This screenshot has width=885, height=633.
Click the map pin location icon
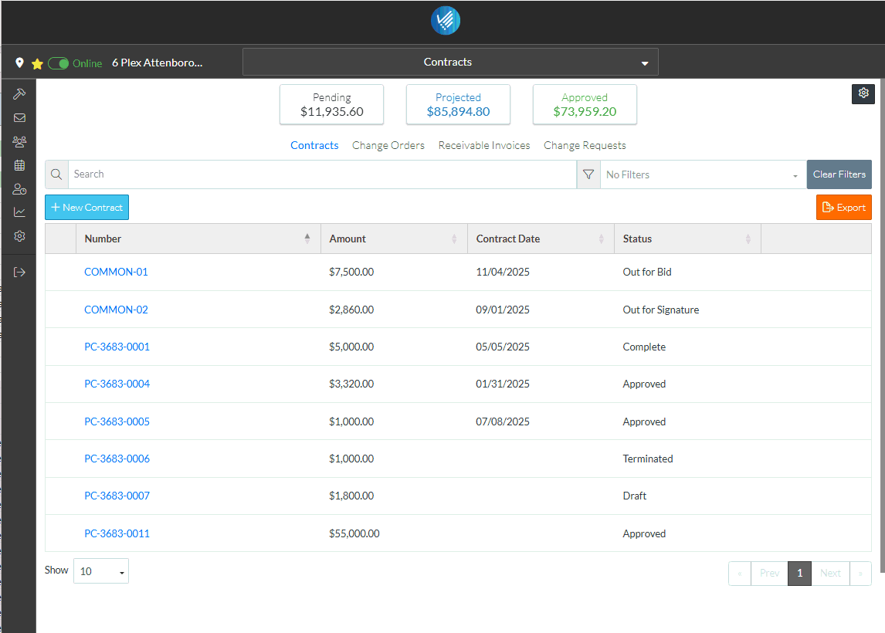(19, 63)
